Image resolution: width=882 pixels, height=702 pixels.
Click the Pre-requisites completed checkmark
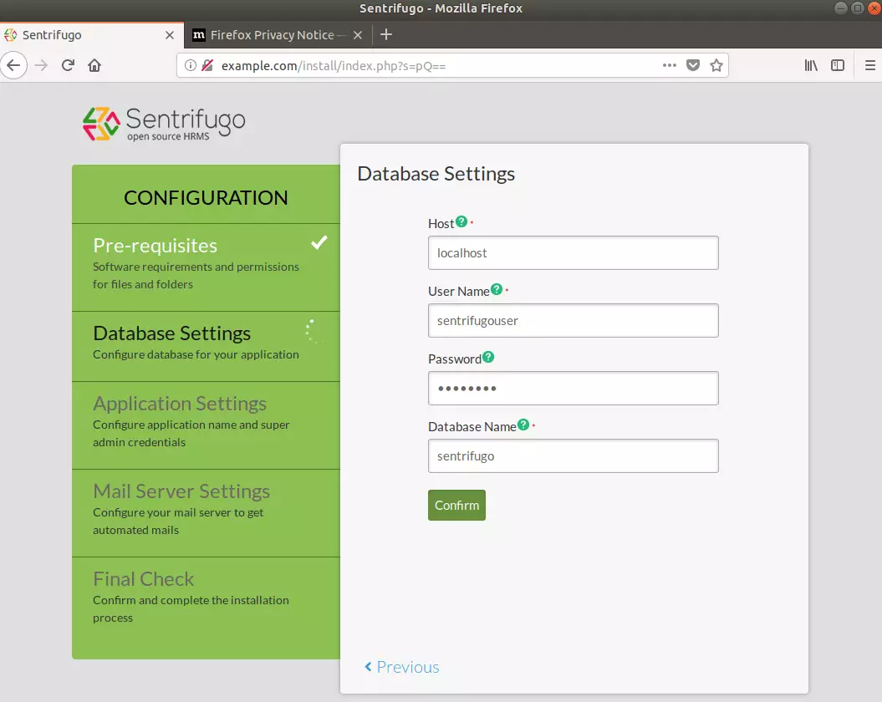(x=319, y=242)
